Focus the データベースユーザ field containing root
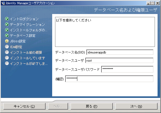Image resolution: width=161 pixels, height=113 pixels. point(119,60)
